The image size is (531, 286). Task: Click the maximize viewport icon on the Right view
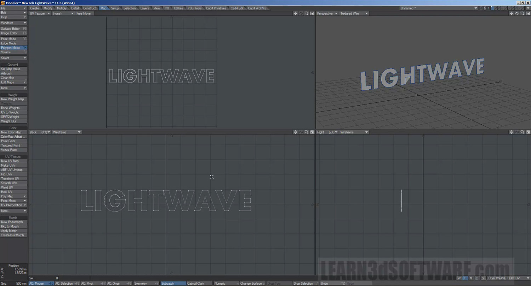point(527,132)
